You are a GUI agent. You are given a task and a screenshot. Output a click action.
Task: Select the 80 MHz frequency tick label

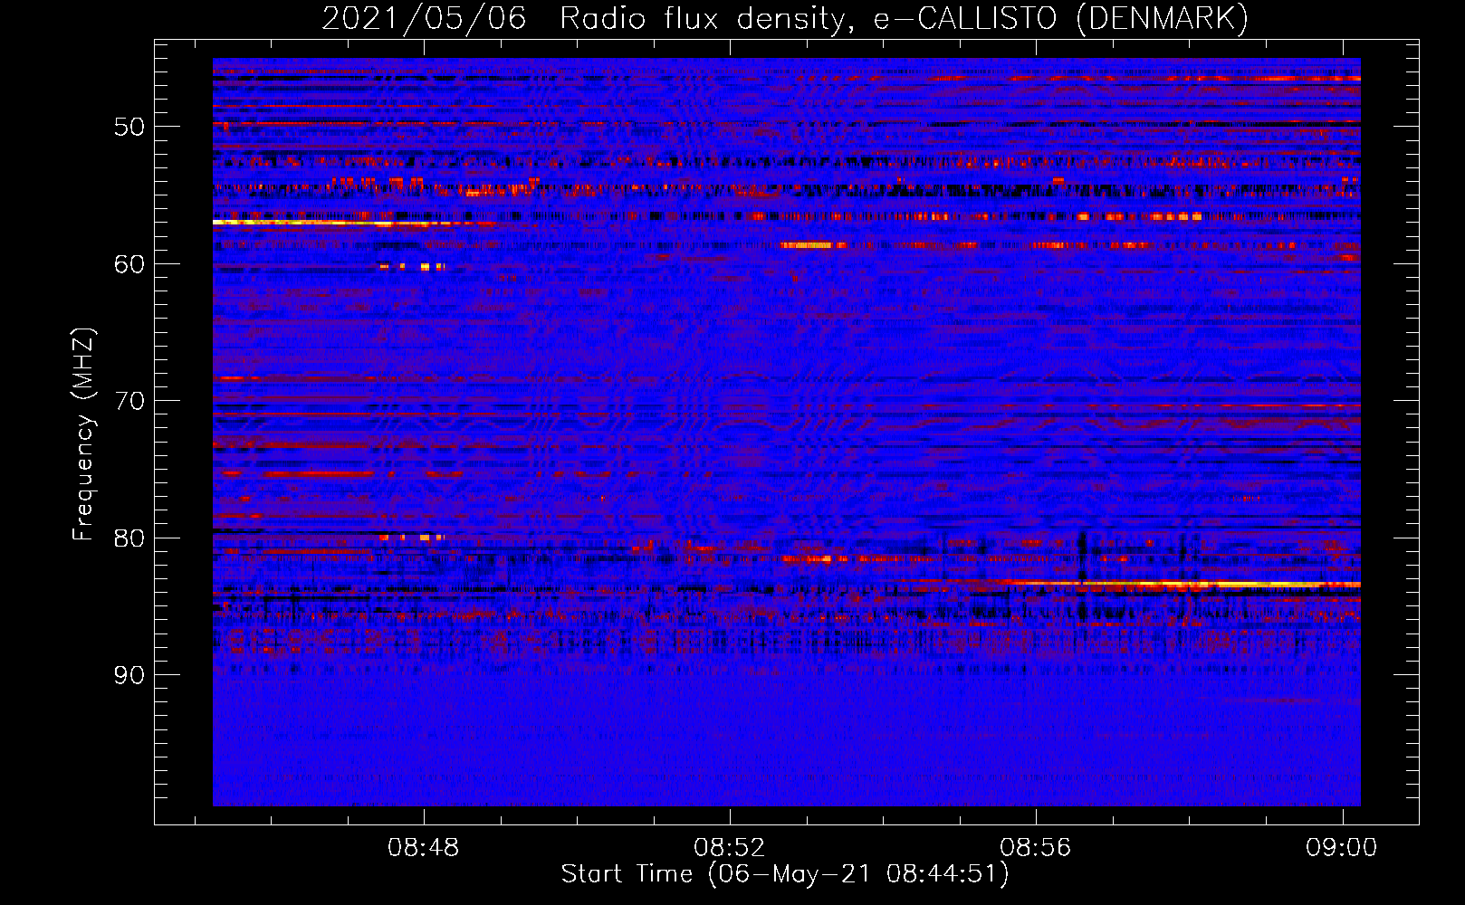tap(129, 538)
